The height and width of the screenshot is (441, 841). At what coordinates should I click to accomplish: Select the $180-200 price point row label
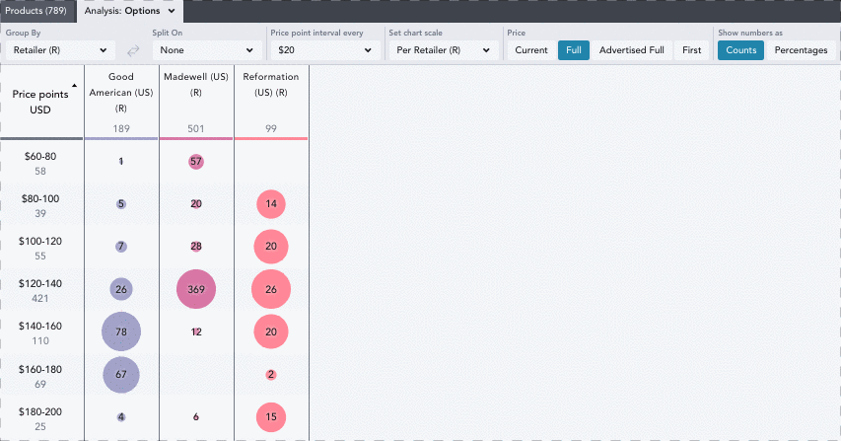pyautogui.click(x=40, y=411)
